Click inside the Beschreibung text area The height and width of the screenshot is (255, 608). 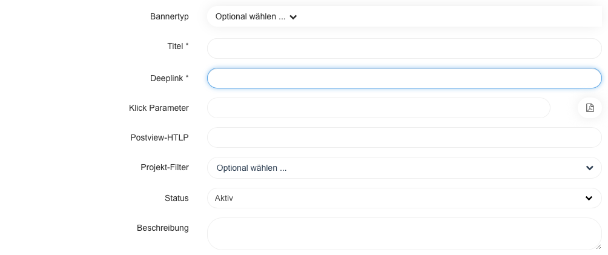coord(404,233)
